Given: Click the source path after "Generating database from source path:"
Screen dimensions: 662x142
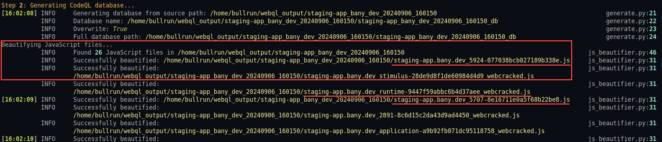Looking at the screenshot, I should click(324, 13).
